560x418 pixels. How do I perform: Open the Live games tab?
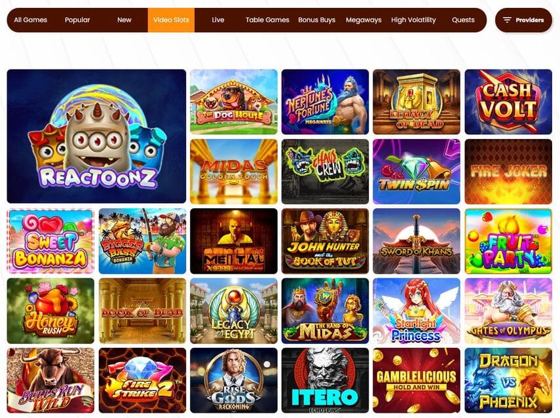pos(218,20)
